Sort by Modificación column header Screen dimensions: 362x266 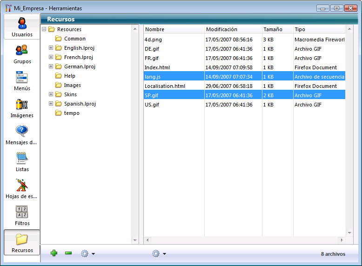pos(233,29)
